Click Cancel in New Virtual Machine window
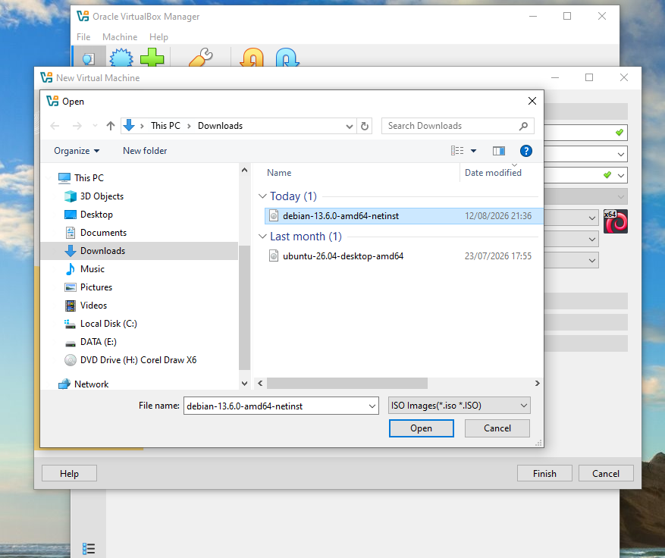 [x=606, y=473]
